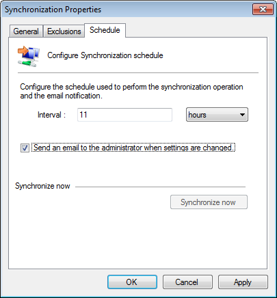Open the hours unit dropdown
The image size is (277, 298).
217,115
